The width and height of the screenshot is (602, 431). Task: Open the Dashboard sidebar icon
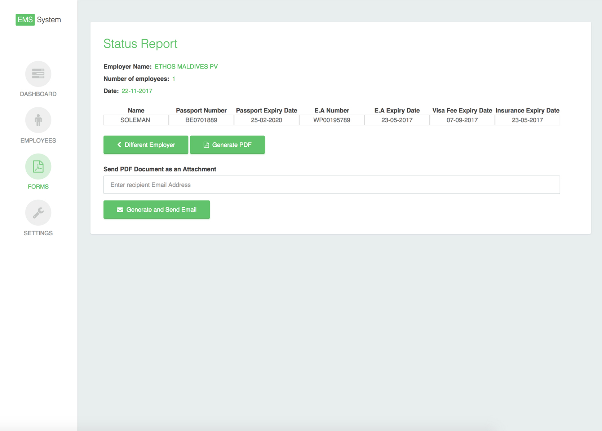tap(38, 74)
